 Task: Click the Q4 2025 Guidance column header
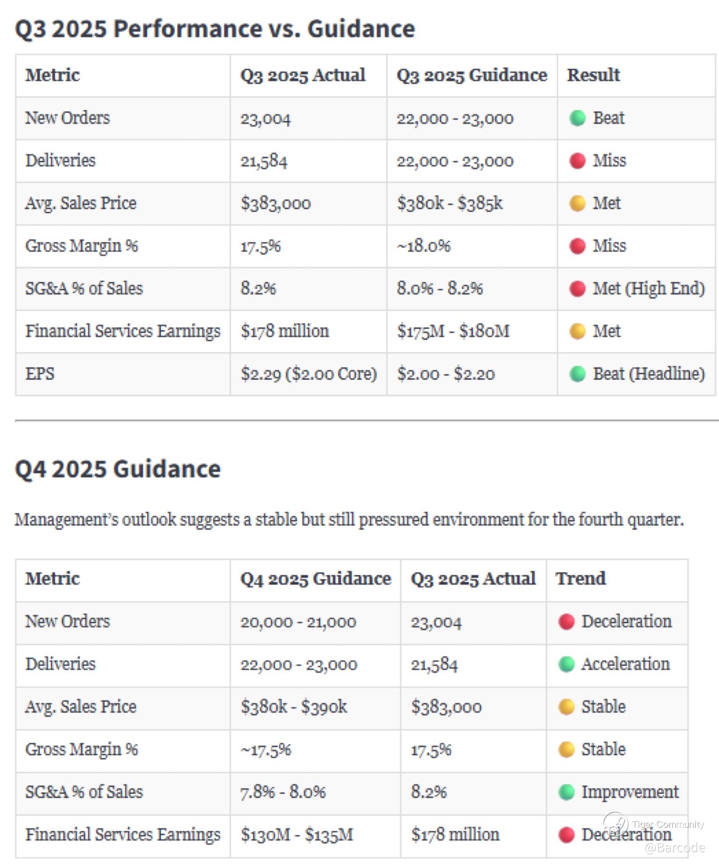tap(315, 578)
